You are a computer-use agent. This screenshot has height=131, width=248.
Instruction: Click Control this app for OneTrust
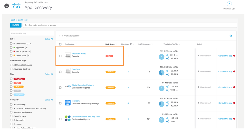(225, 71)
